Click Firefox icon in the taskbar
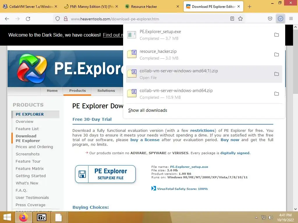 [23, 217]
